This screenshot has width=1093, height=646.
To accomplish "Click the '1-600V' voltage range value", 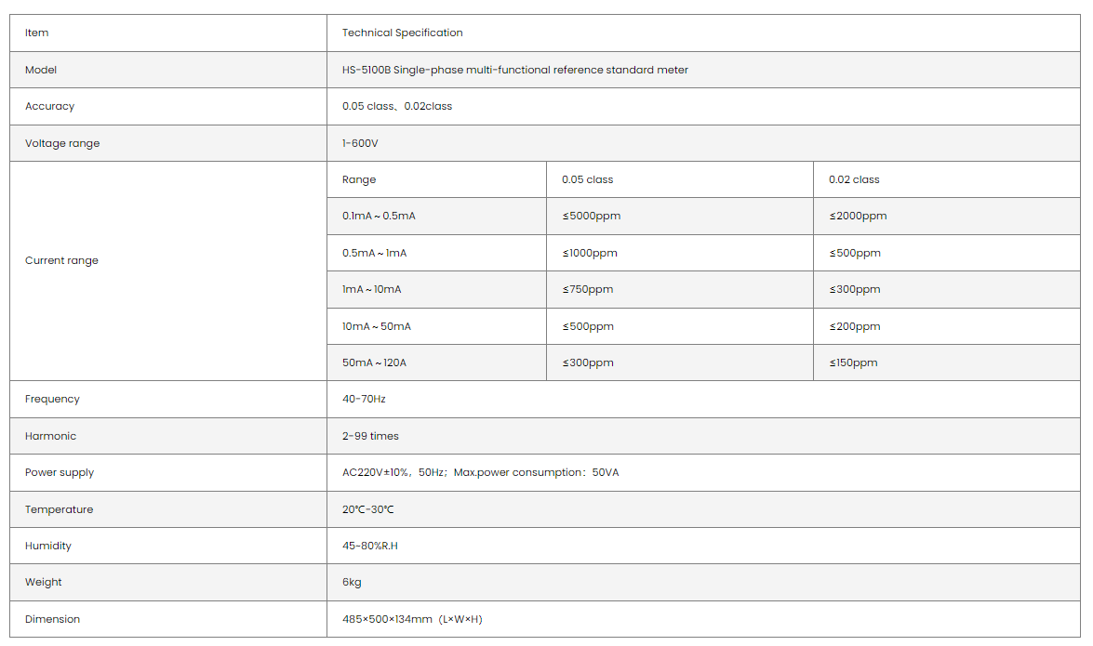I will point(360,143).
